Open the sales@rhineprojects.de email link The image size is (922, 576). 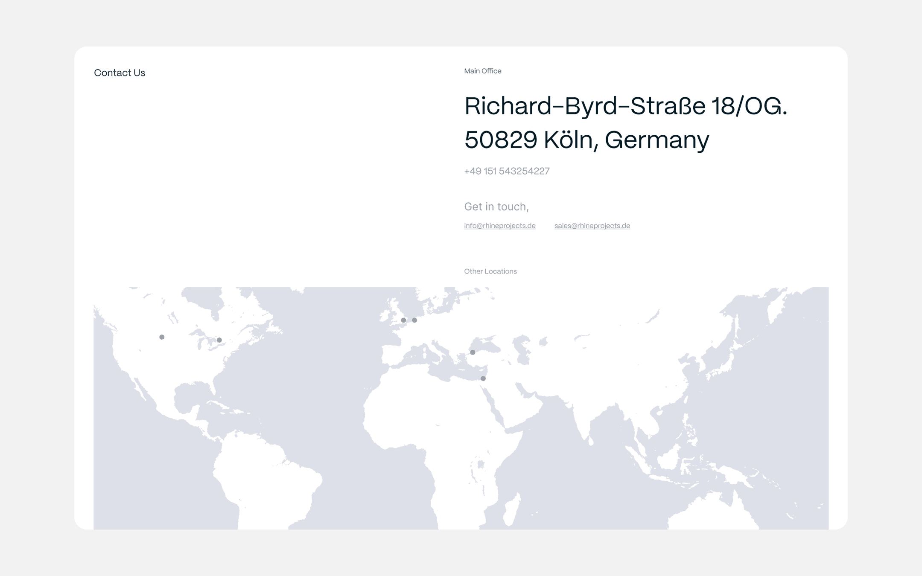pos(592,226)
